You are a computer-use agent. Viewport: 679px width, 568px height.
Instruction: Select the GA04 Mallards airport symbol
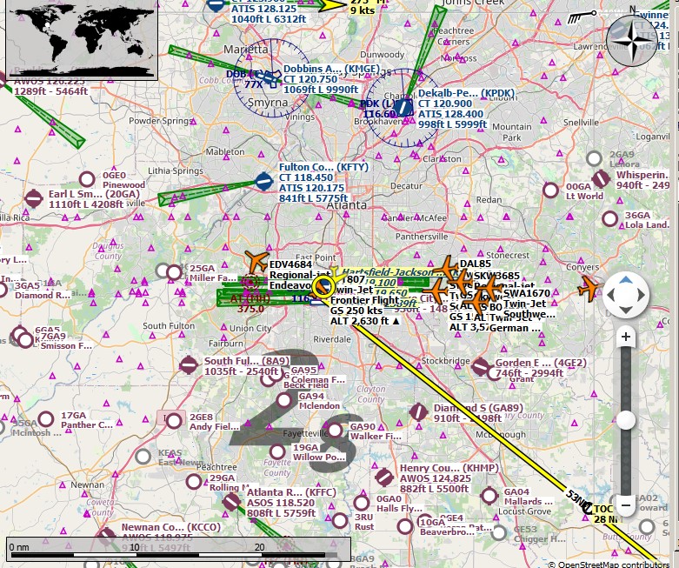tap(489, 496)
